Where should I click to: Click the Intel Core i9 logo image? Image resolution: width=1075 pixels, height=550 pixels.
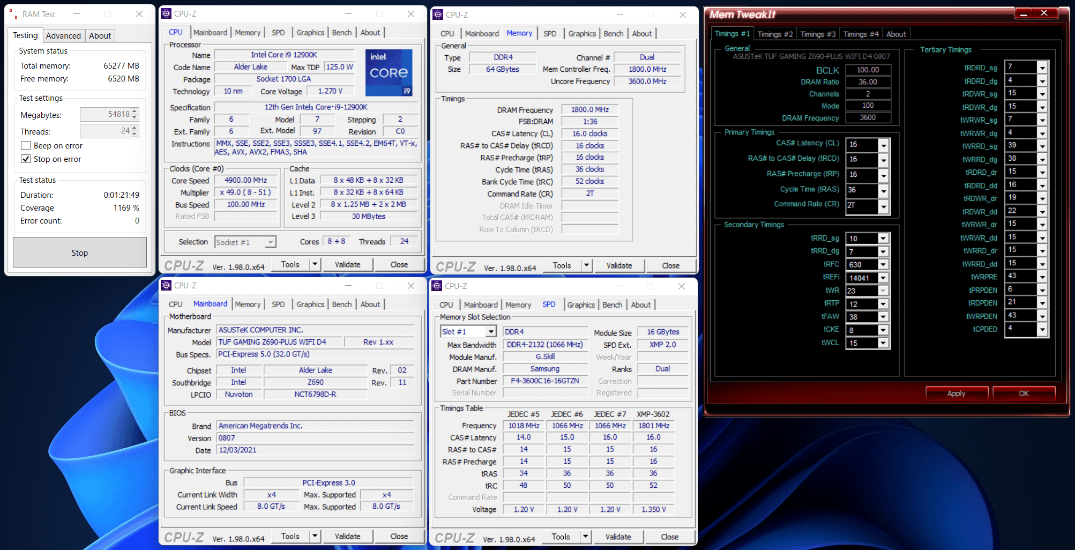pos(389,72)
